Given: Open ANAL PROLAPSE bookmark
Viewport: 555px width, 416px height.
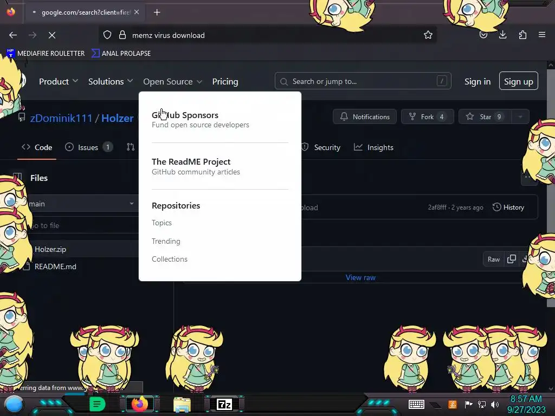Looking at the screenshot, I should pyautogui.click(x=121, y=54).
